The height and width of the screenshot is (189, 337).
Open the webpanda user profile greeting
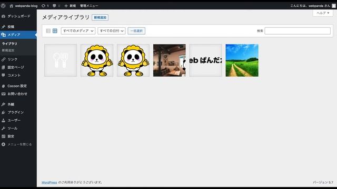tap(310, 6)
